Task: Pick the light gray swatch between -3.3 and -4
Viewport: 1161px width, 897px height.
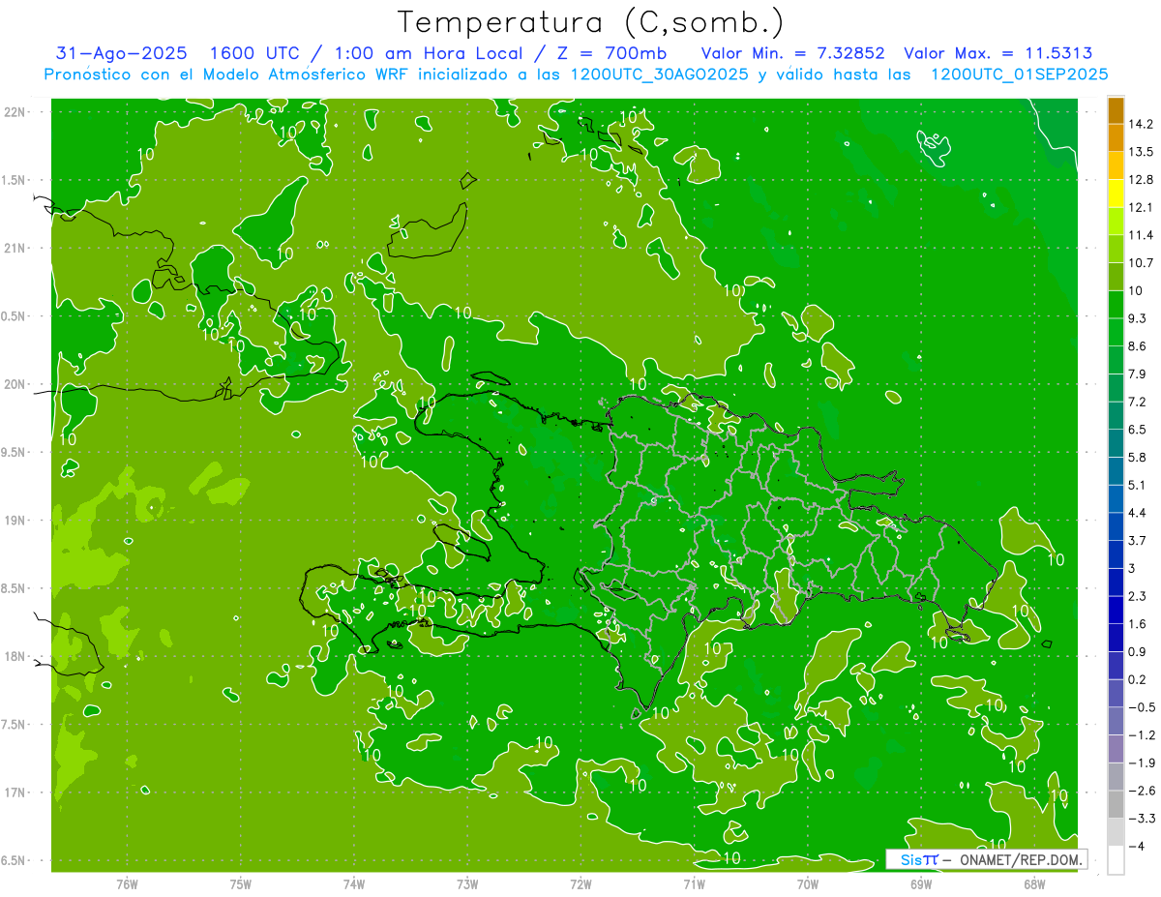Action: pos(1116,832)
